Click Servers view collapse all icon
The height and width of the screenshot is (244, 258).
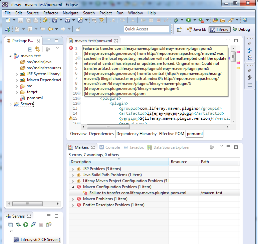(x=10, y=225)
